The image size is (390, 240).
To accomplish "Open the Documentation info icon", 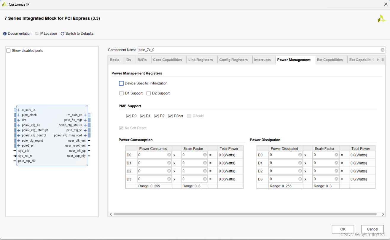I will point(5,34).
